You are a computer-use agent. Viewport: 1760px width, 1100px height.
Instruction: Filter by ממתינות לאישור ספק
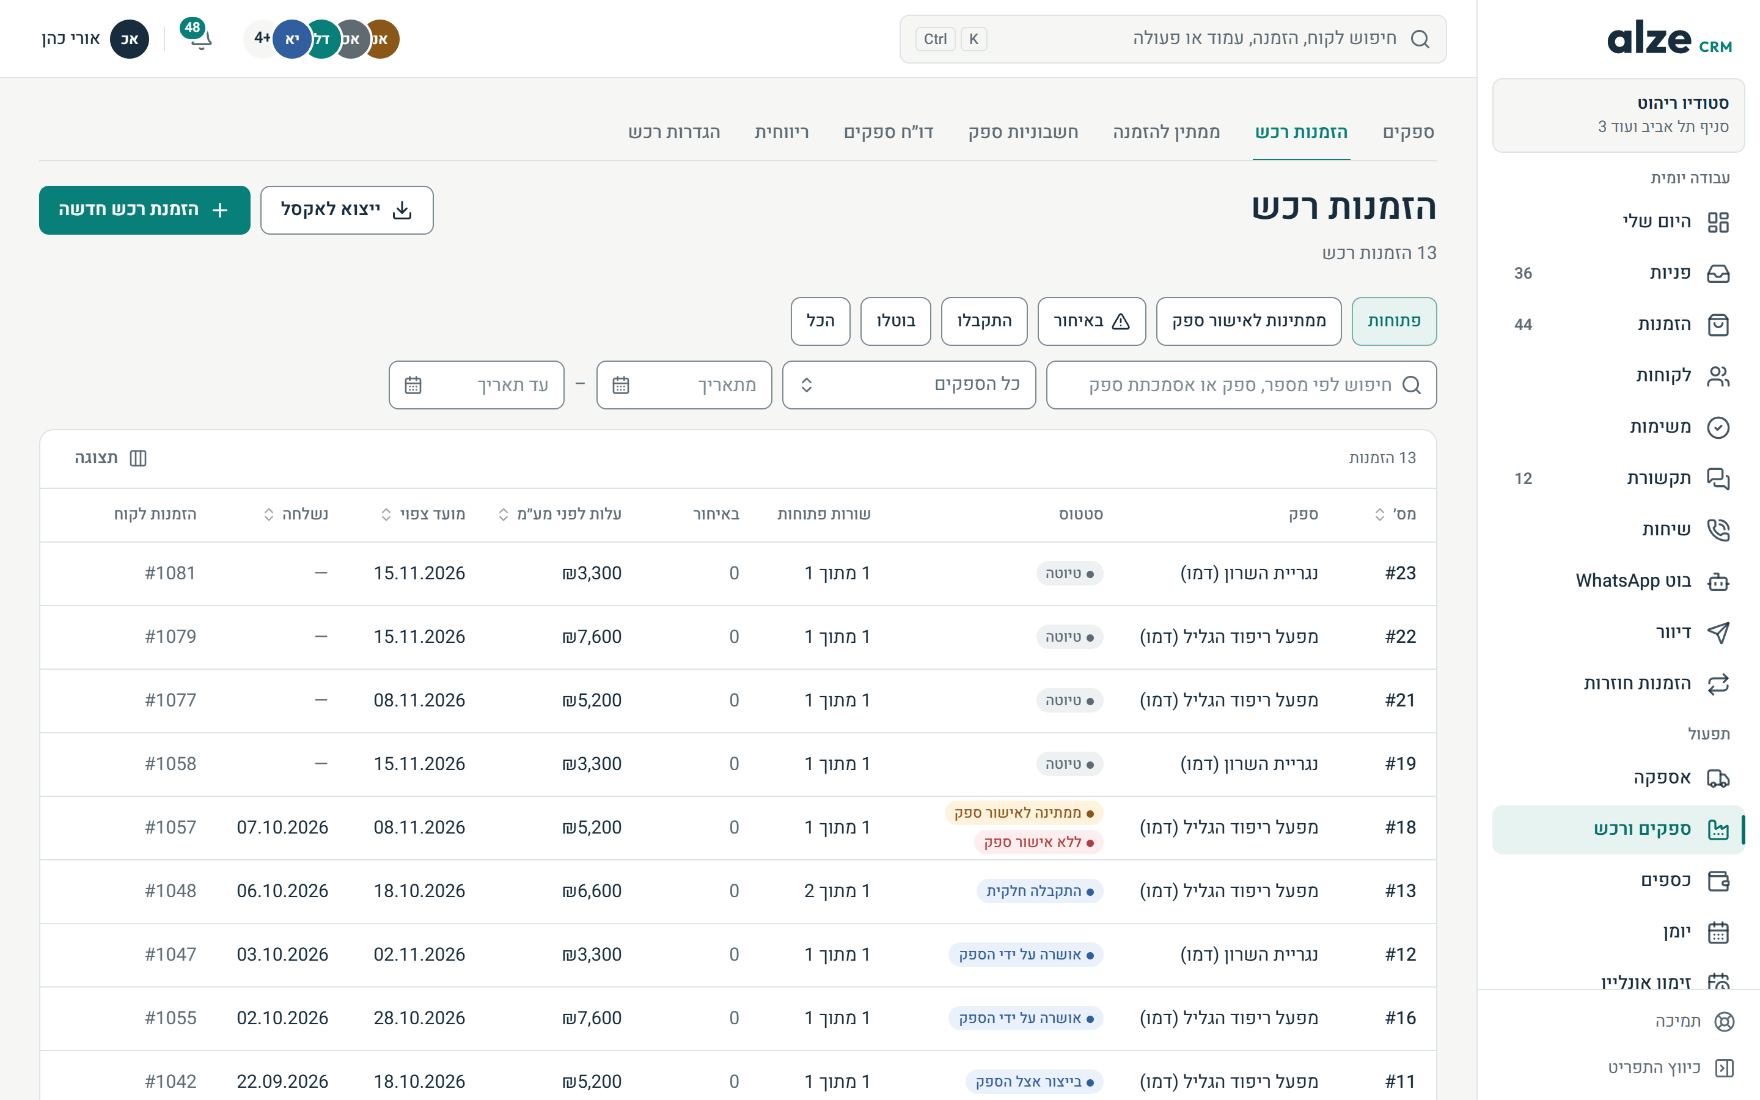coord(1248,321)
